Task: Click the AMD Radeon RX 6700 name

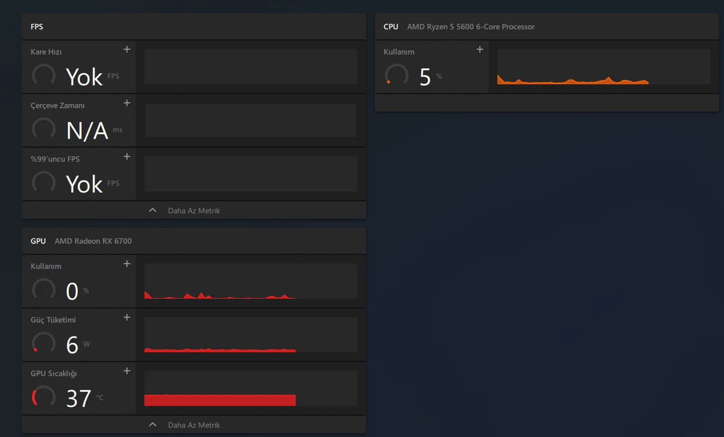Action: [x=93, y=241]
